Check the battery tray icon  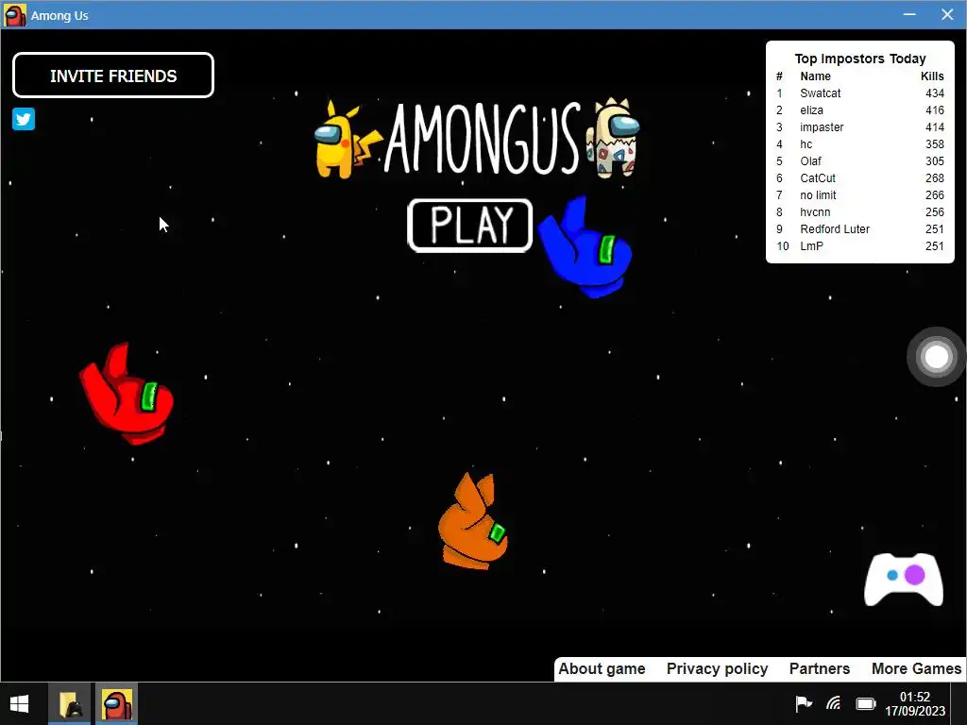click(866, 703)
